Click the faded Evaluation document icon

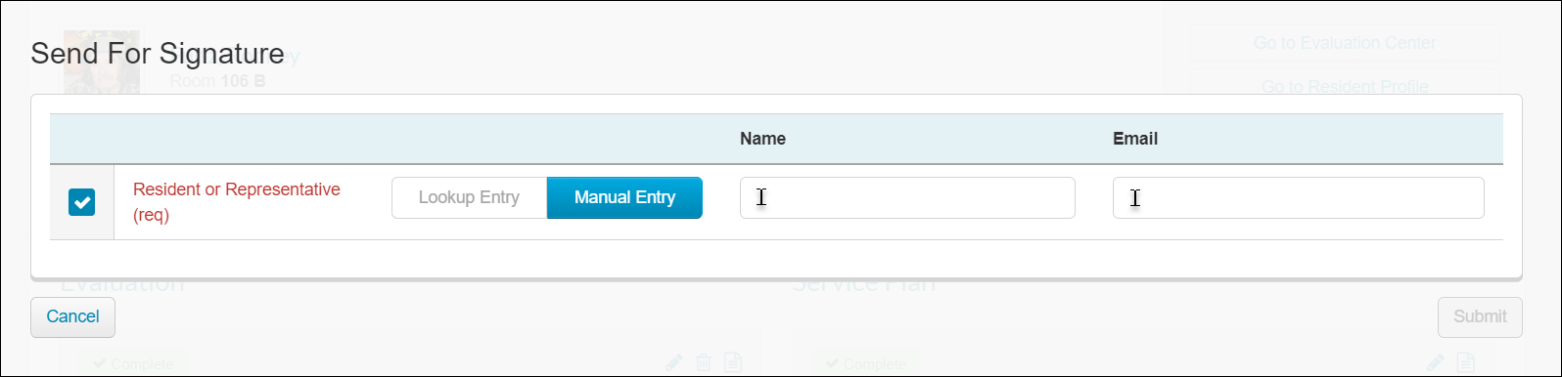tap(732, 362)
